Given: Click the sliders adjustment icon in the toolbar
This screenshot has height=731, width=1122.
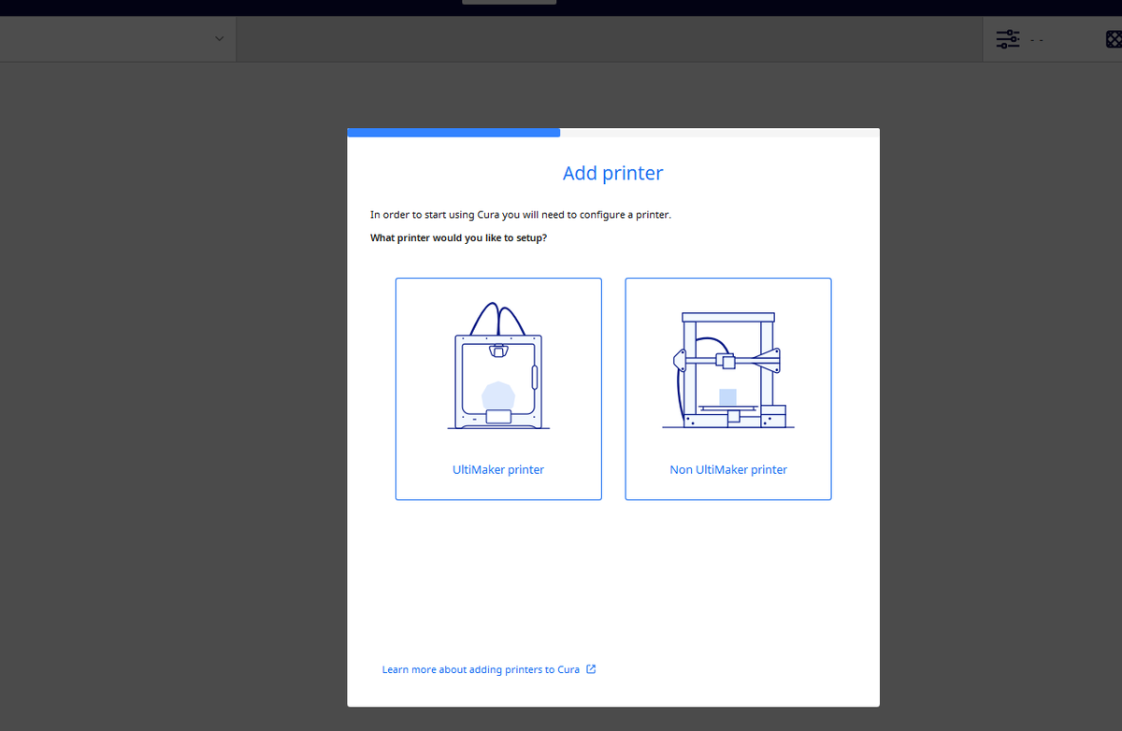Looking at the screenshot, I should point(1007,39).
